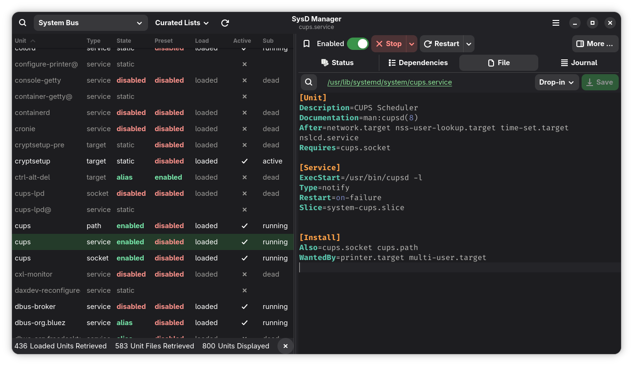Image resolution: width=633 pixels, height=366 pixels.
Task: Stop the cups service
Action: (x=389, y=44)
